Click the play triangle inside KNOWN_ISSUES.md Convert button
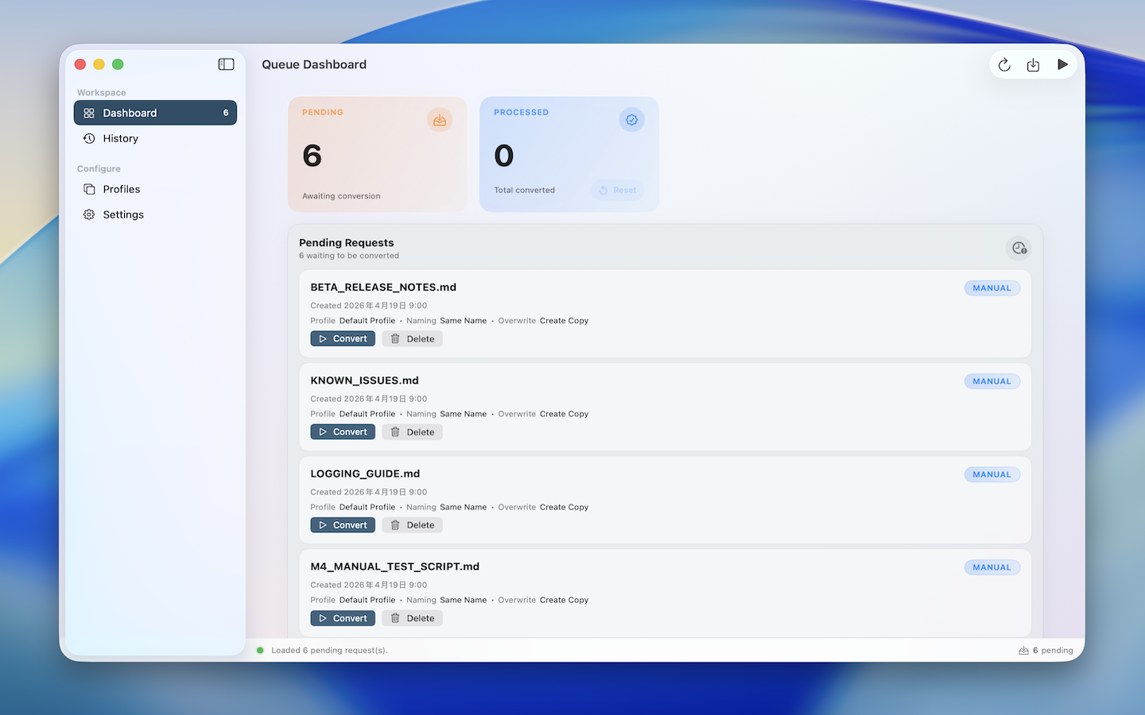This screenshot has width=1145, height=715. click(323, 432)
